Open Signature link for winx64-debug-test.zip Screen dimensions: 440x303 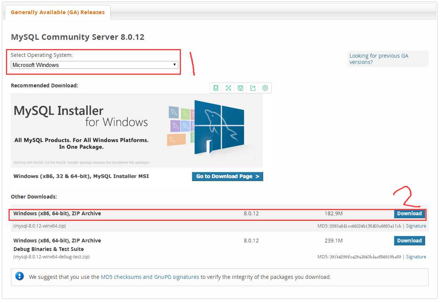416,257
